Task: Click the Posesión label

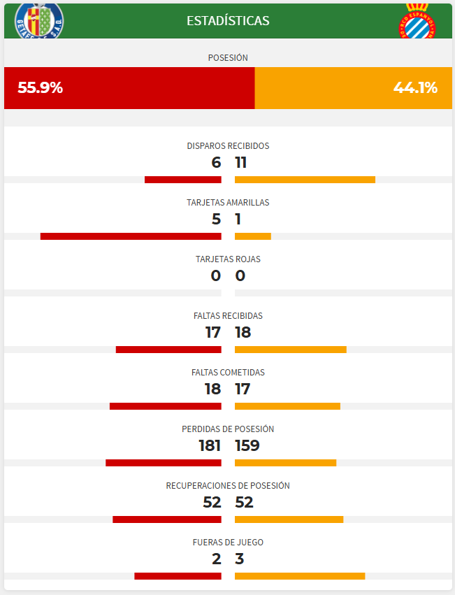Action: (x=228, y=57)
